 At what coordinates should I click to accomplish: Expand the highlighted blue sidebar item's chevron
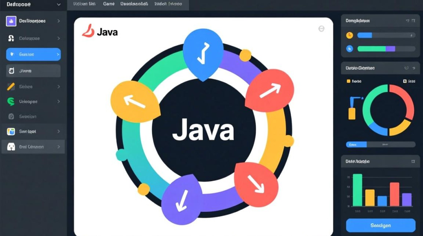pyautogui.click(x=58, y=54)
